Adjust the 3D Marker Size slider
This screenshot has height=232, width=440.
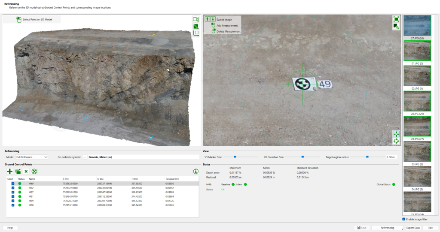(235, 157)
